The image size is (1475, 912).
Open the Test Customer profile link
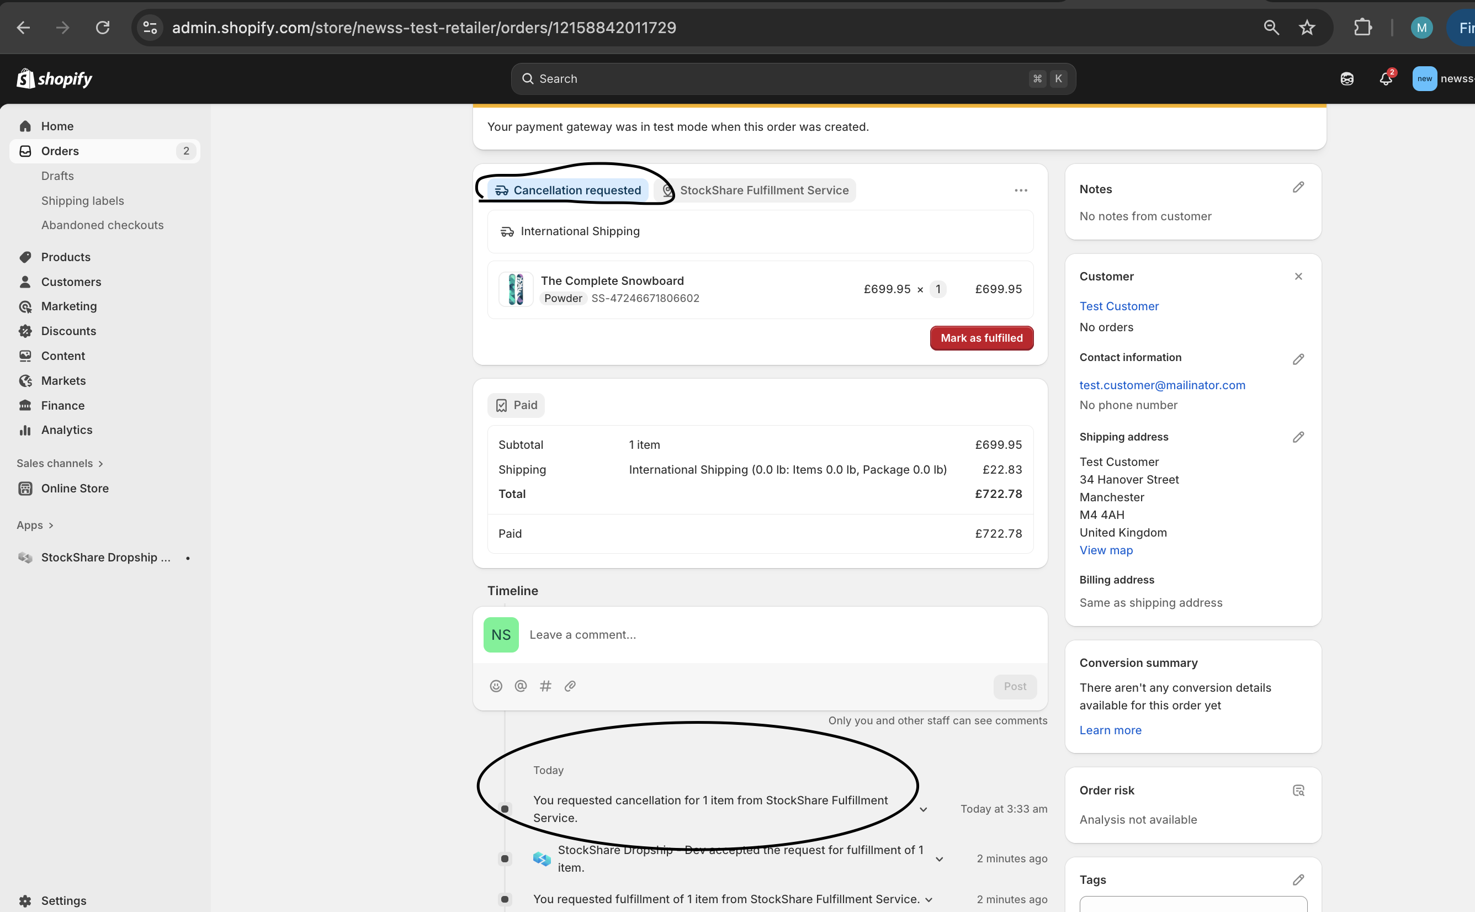pyautogui.click(x=1118, y=306)
